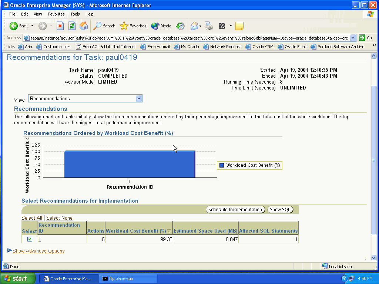Image resolution: width=379 pixels, height=284 pixels.
Task: Expand Show Advanced Options
Action: coord(38,251)
